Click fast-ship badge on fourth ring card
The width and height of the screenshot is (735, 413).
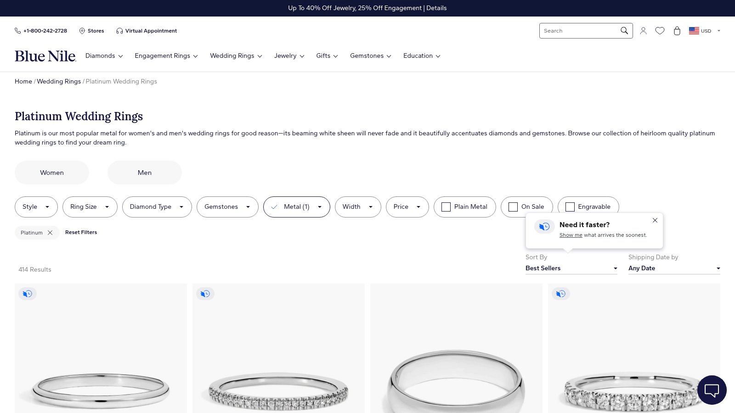[x=561, y=294]
